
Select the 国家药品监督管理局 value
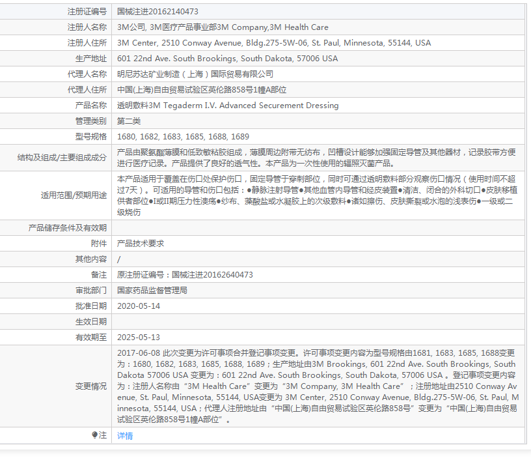click(152, 291)
